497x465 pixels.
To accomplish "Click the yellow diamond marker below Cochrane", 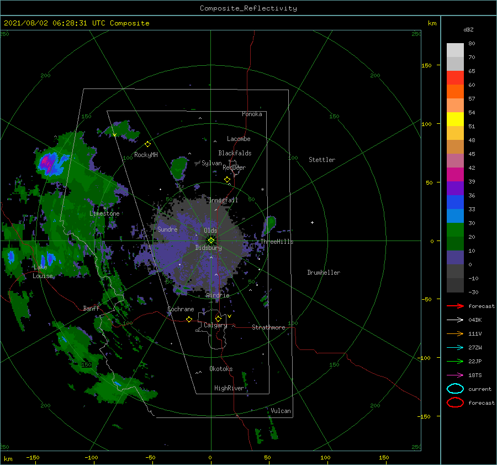I will pos(189,319).
